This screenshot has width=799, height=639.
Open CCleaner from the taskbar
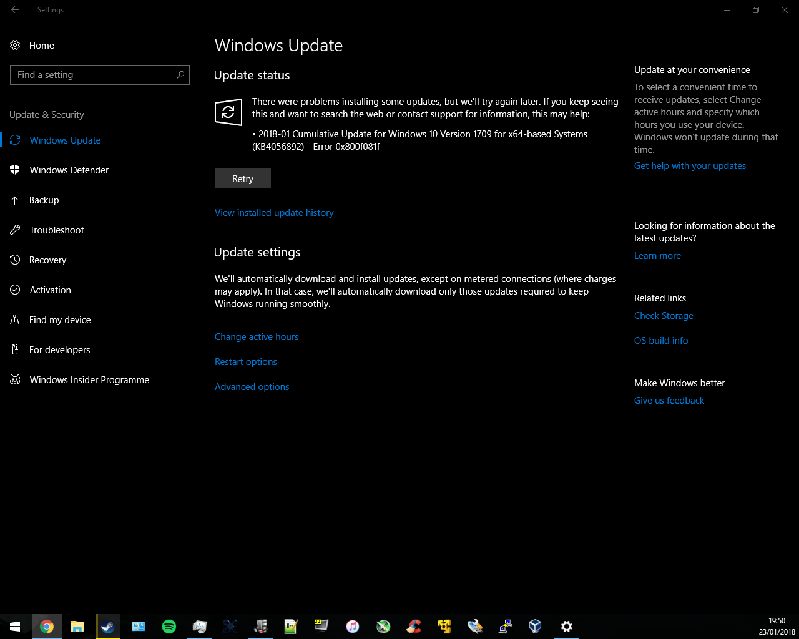(413, 627)
